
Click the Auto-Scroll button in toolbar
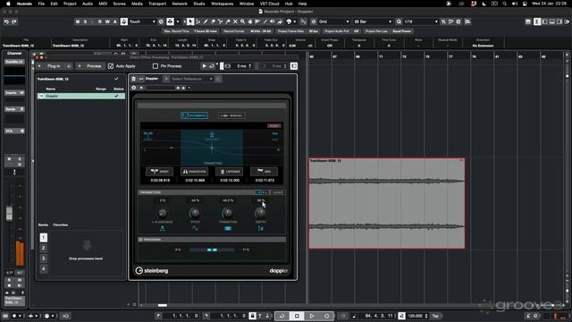coord(170,21)
